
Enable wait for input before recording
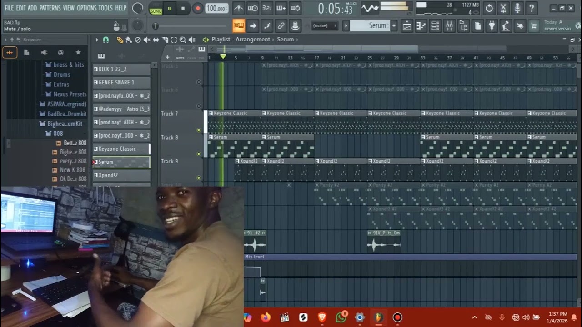(253, 8)
